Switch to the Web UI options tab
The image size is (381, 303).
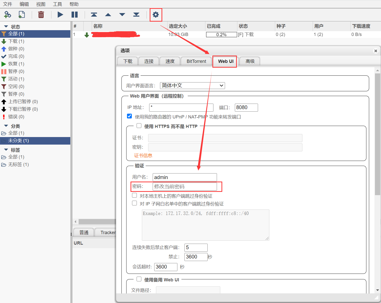(x=226, y=61)
